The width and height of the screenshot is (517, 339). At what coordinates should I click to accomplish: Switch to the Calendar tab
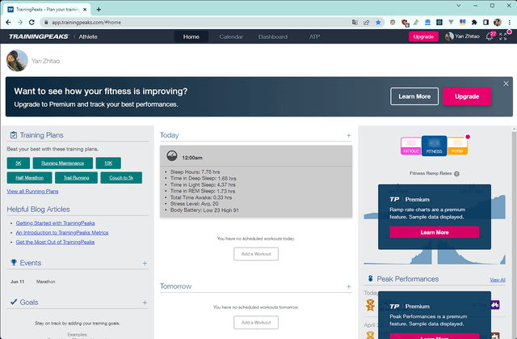click(231, 36)
